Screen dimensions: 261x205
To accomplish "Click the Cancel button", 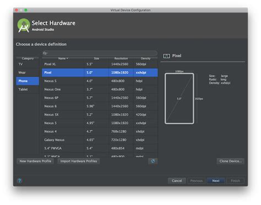I will pos(177,181).
